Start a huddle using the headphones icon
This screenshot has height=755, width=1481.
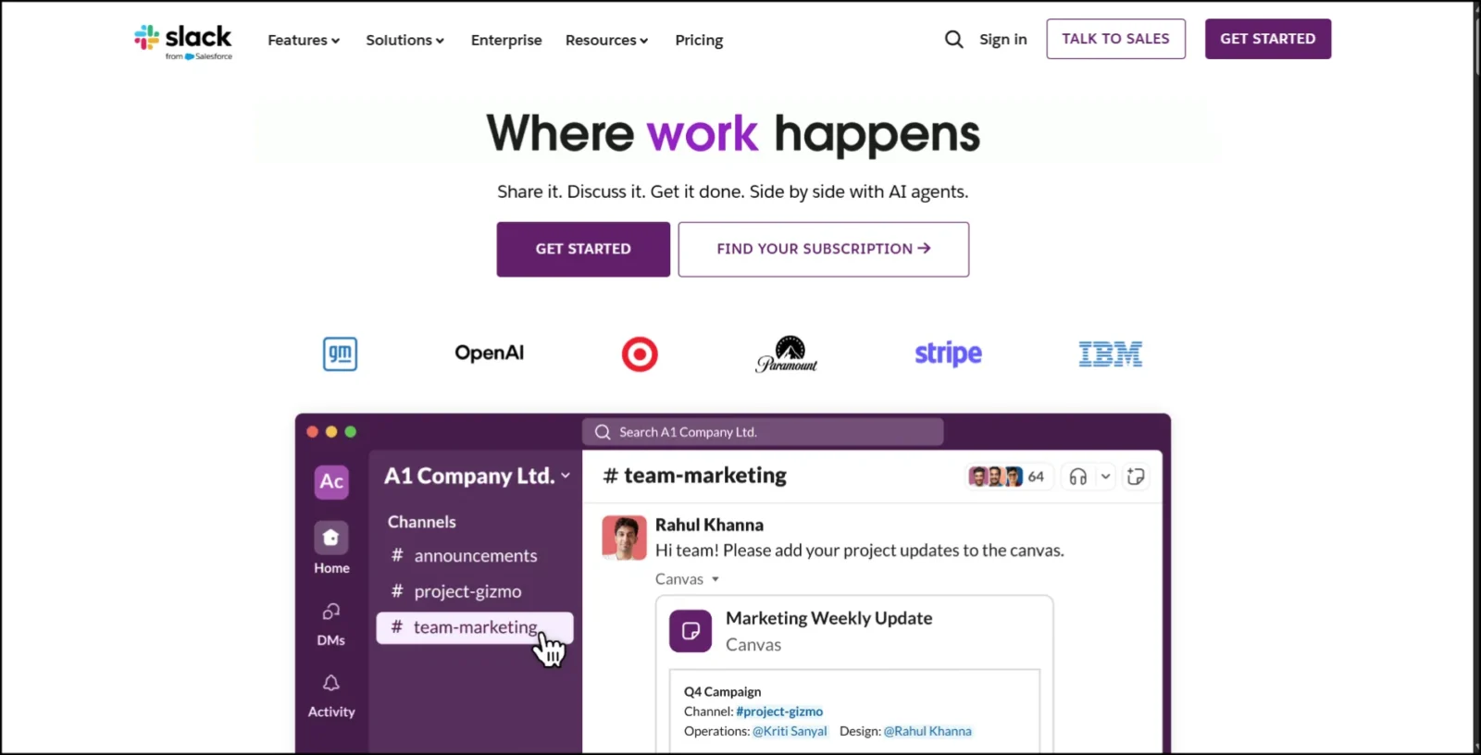click(x=1077, y=476)
